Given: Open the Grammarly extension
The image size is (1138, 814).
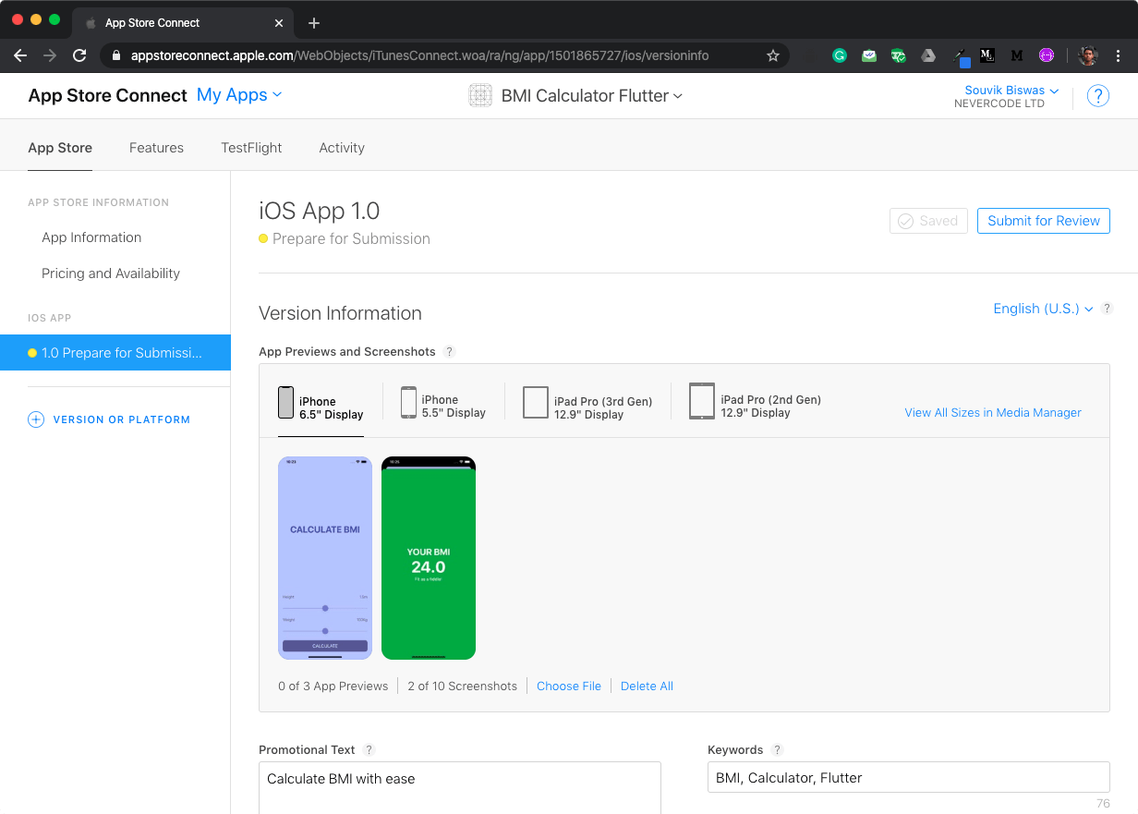Looking at the screenshot, I should coord(840,55).
